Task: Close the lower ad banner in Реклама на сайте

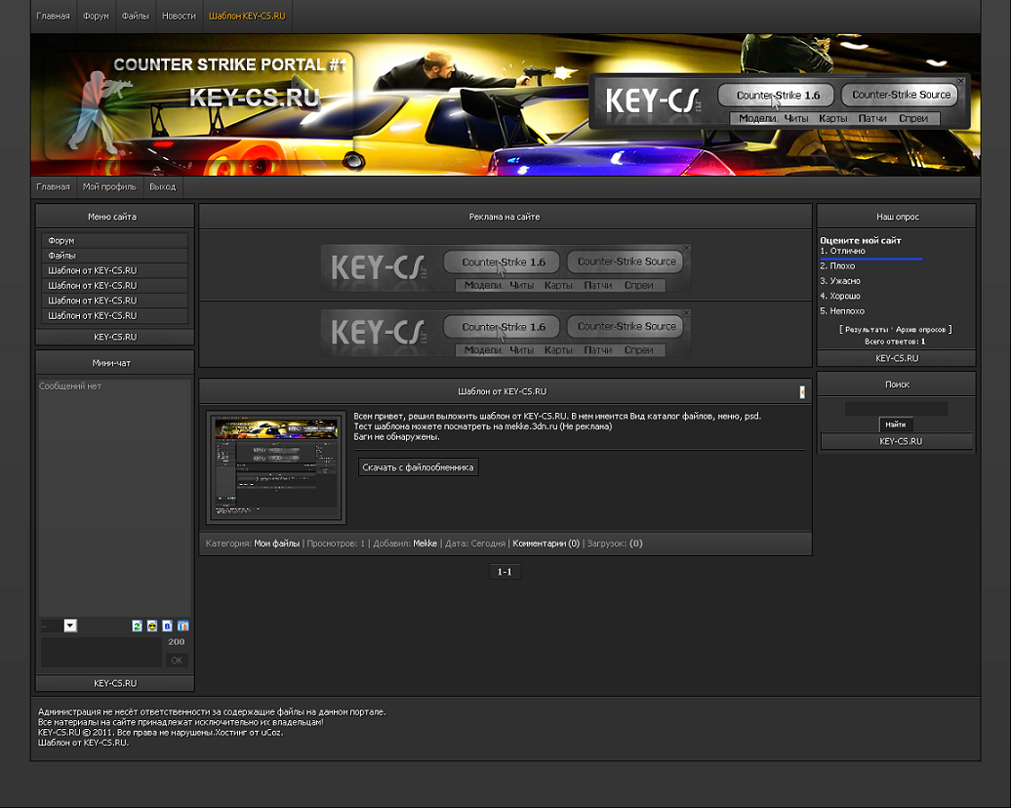Action: pos(687,313)
